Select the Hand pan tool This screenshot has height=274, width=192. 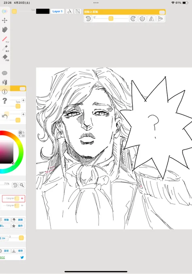(5, 29)
